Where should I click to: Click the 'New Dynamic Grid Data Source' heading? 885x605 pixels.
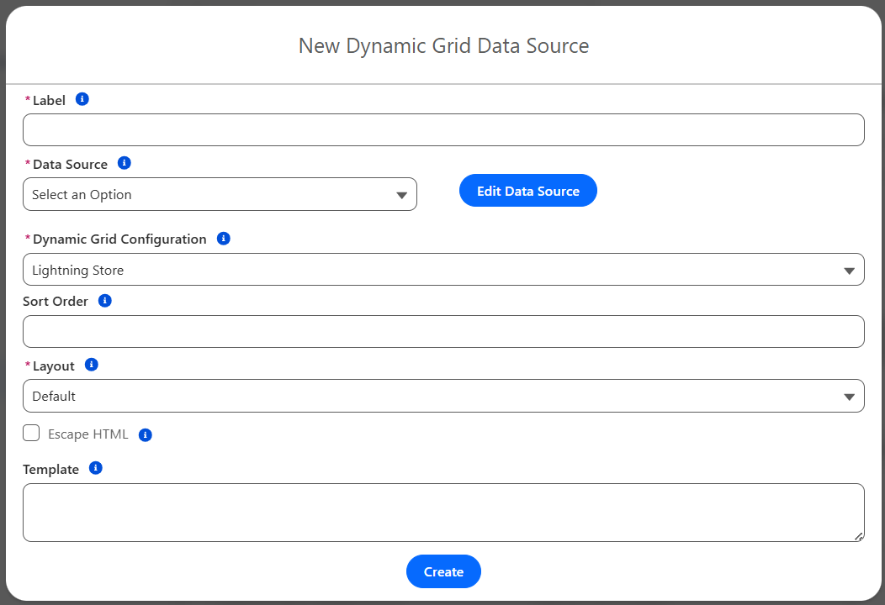point(443,45)
